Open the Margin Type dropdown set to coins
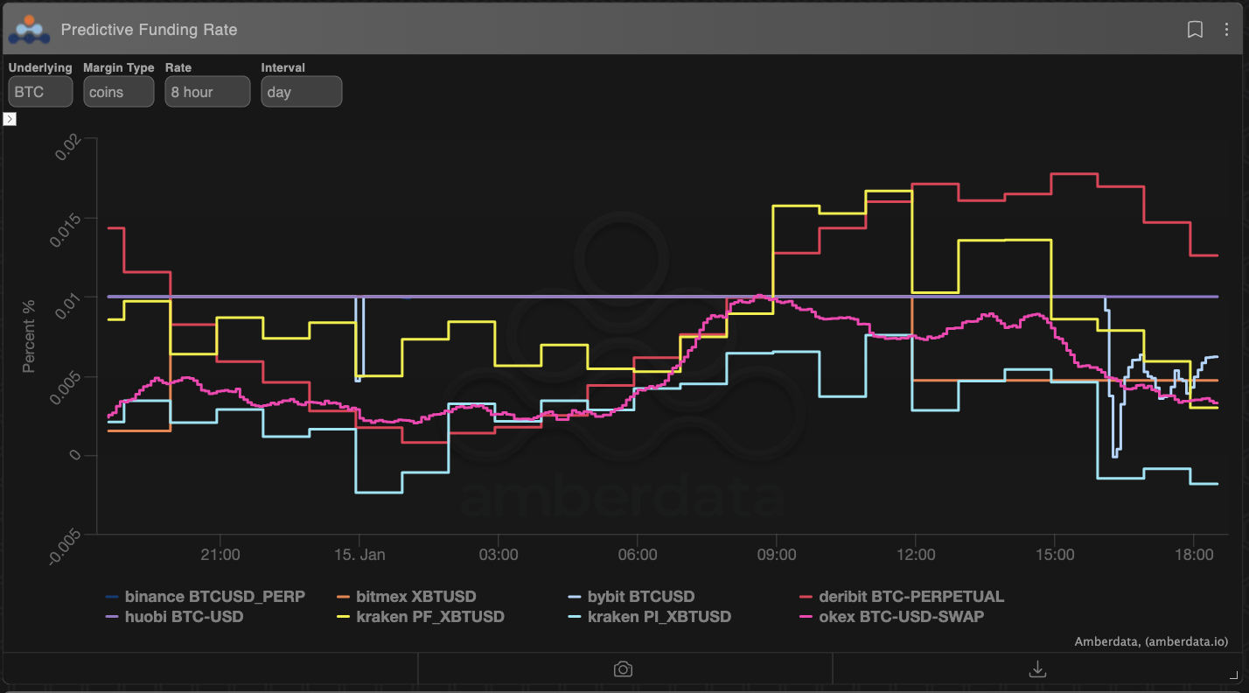Image resolution: width=1249 pixels, height=693 pixels. coord(118,91)
